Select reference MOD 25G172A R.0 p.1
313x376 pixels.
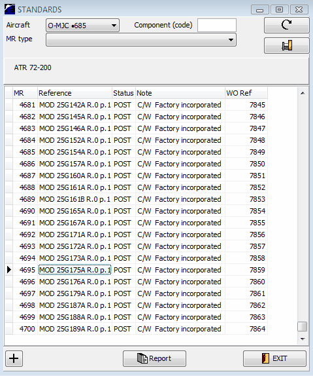(74, 246)
